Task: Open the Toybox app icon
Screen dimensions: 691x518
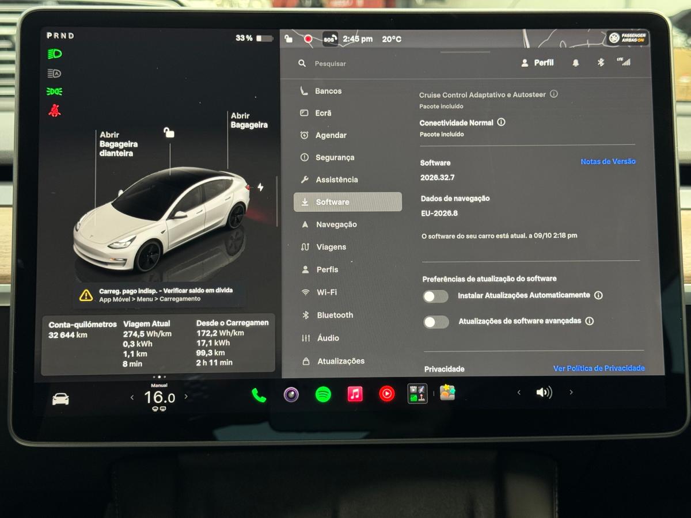Action: click(447, 393)
